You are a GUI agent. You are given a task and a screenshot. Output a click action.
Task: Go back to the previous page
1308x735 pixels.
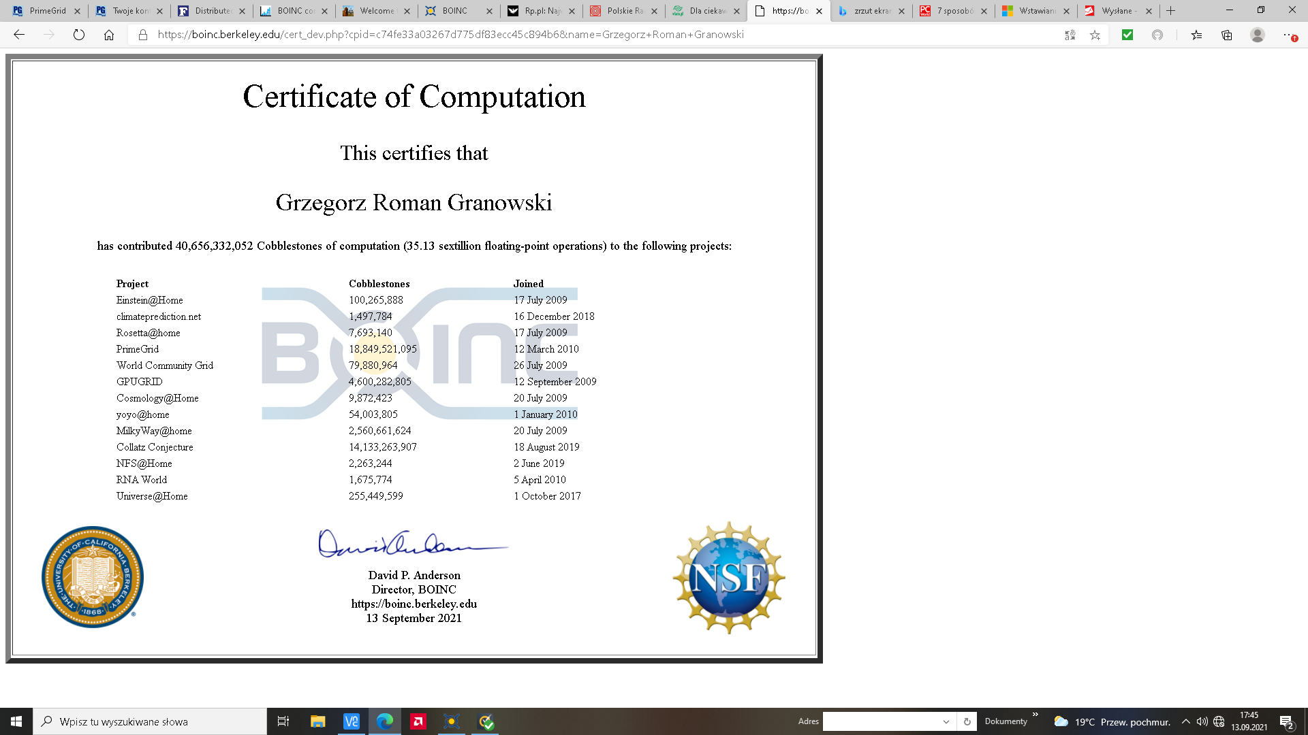point(19,35)
